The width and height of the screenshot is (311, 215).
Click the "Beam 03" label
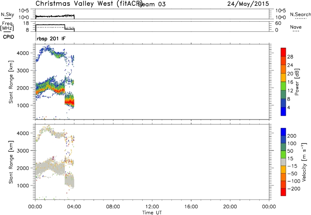click(x=152, y=4)
